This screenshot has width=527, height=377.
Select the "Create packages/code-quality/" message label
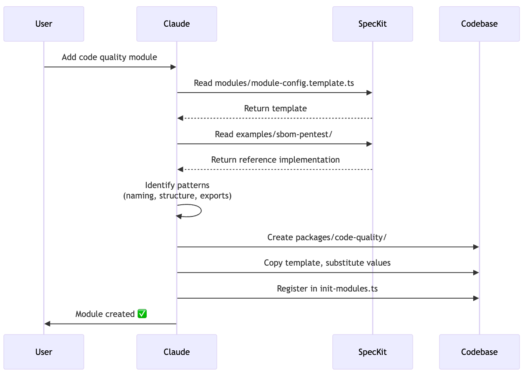point(327,237)
